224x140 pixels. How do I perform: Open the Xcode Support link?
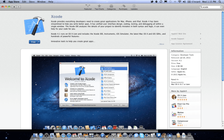point(178,39)
